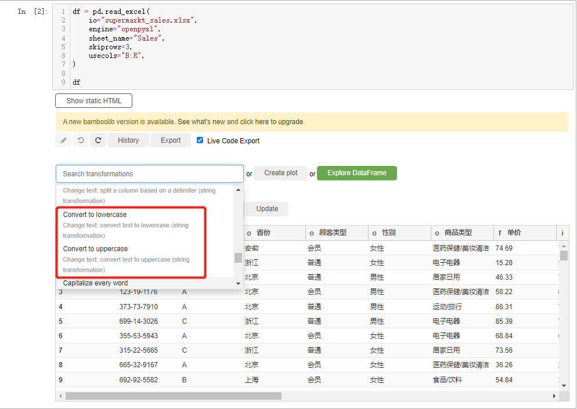
Task: Click the Update button
Action: pyautogui.click(x=267, y=209)
